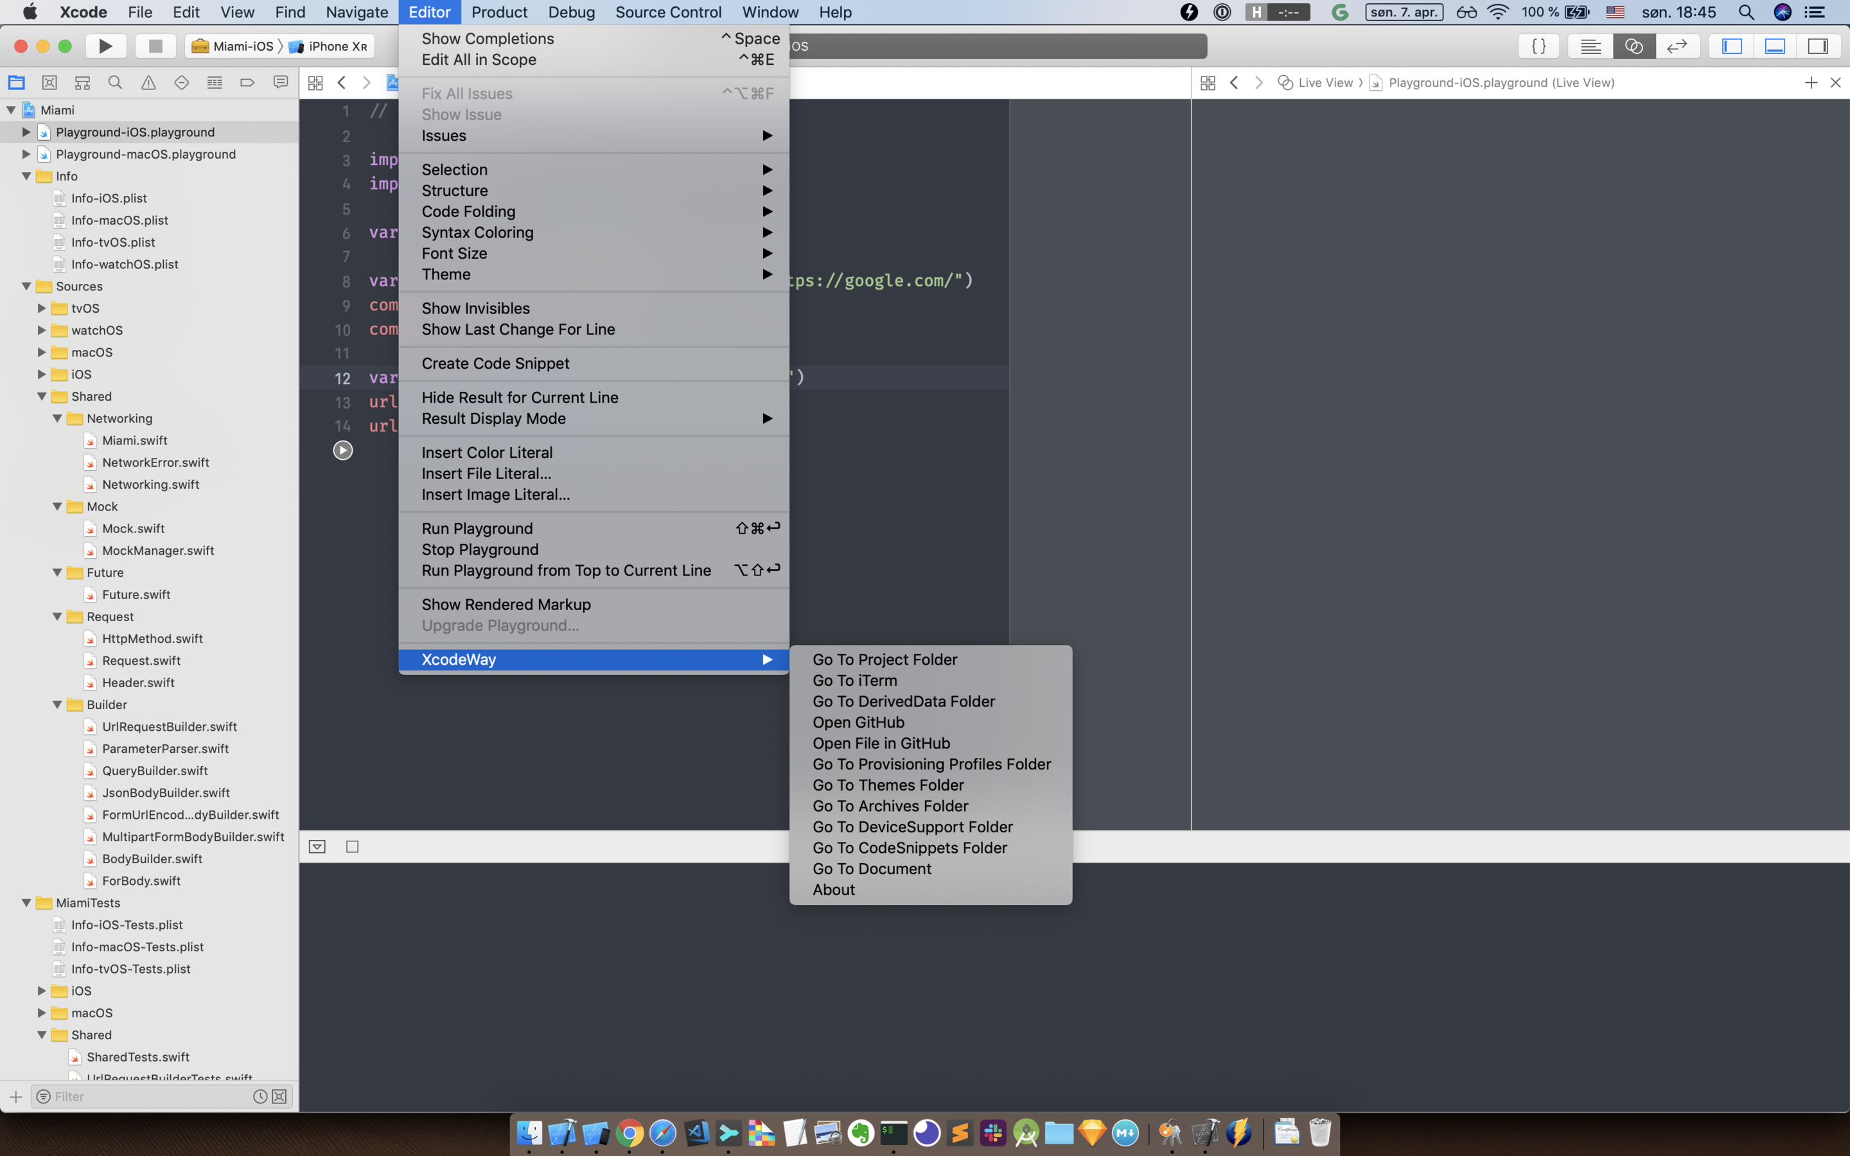1850x1156 pixels.
Task: Click the Stop button in toolbar
Action: pyautogui.click(x=155, y=46)
